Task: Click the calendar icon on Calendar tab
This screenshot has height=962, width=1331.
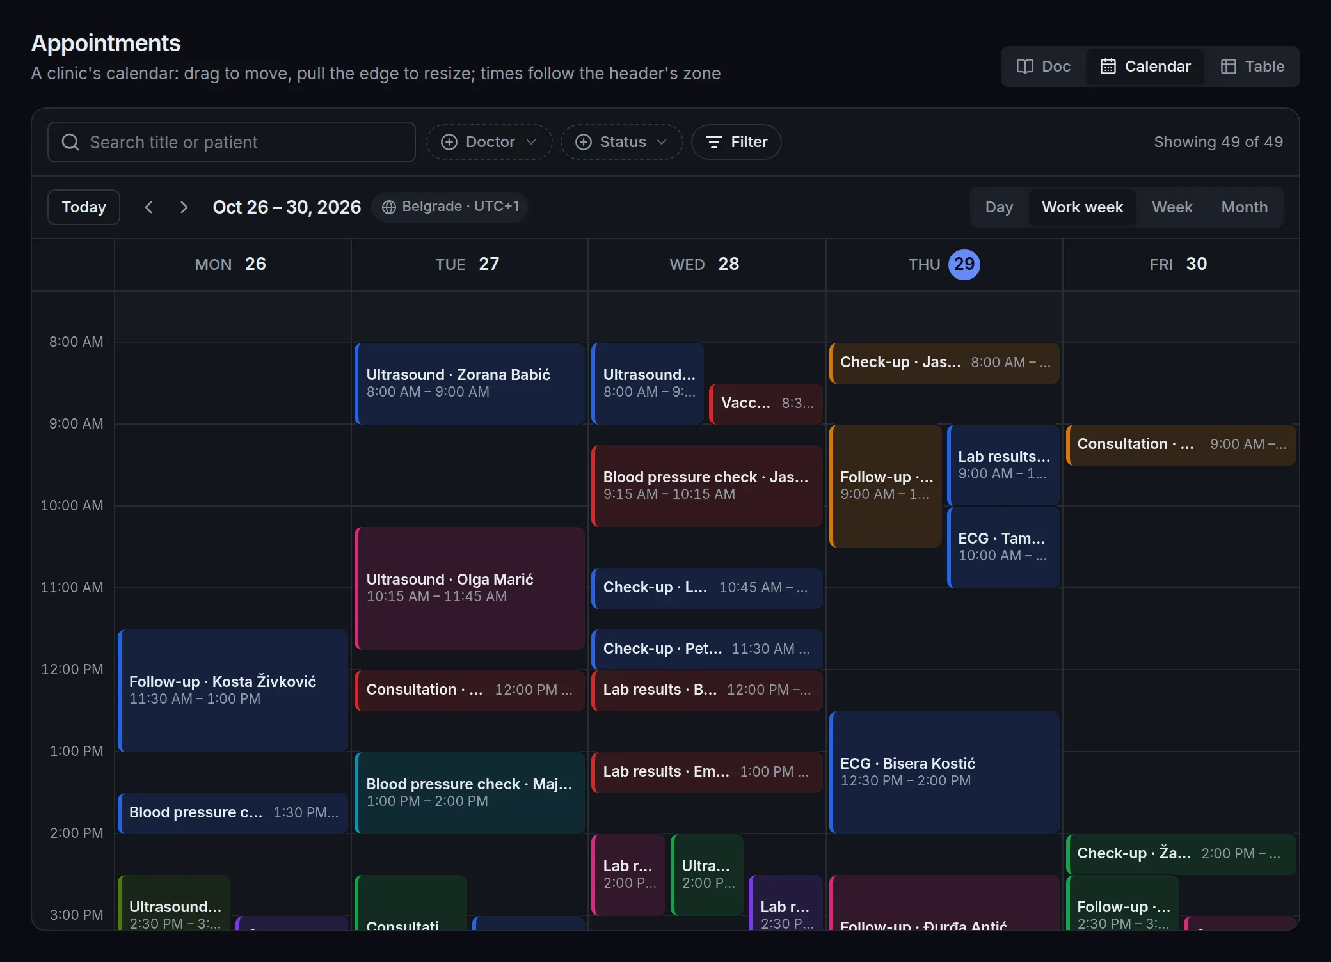Action: click(x=1108, y=67)
